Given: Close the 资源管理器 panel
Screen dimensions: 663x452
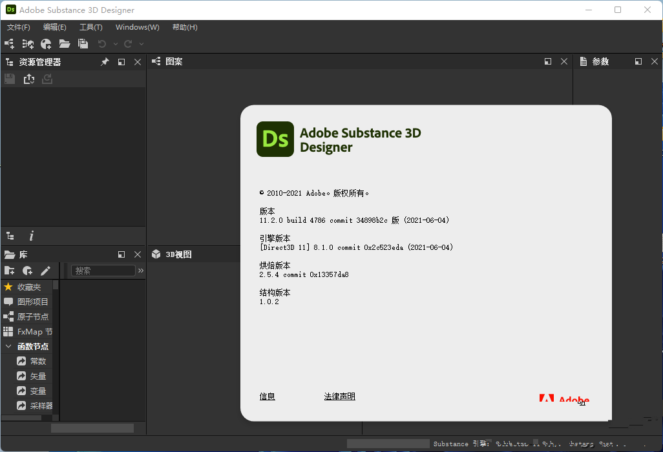Looking at the screenshot, I should click(138, 62).
